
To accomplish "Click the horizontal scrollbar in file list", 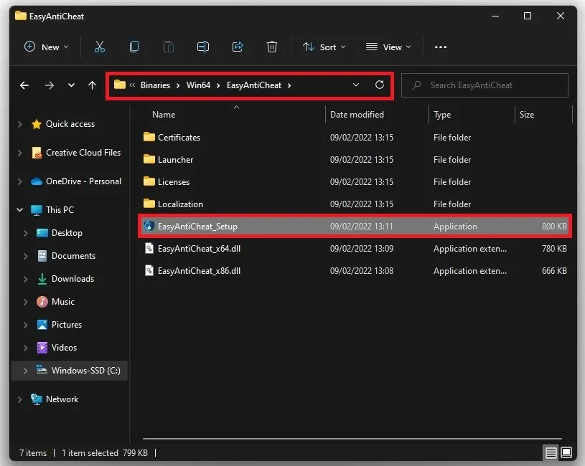I will coord(352,439).
